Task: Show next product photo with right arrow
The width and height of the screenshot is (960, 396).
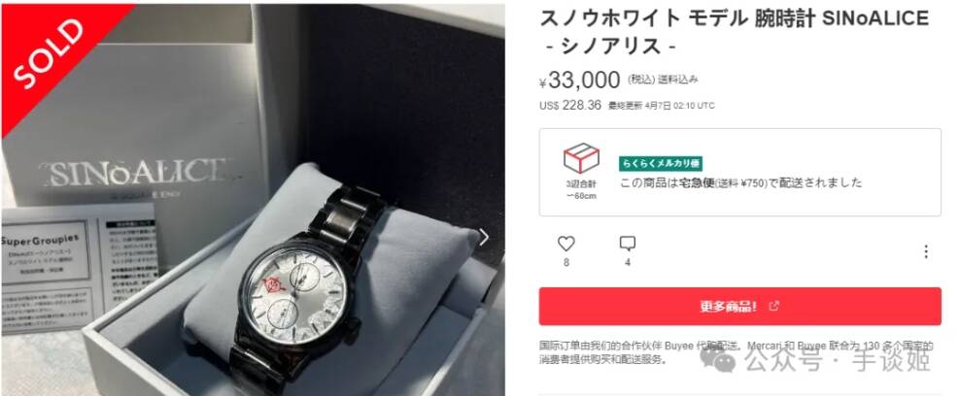Action: (x=484, y=237)
